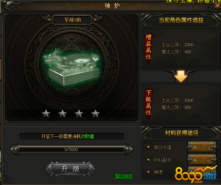Screen dimensions: 221x185
Task: Click the 0/5000 merit progress bar
Action: [x=71, y=149]
